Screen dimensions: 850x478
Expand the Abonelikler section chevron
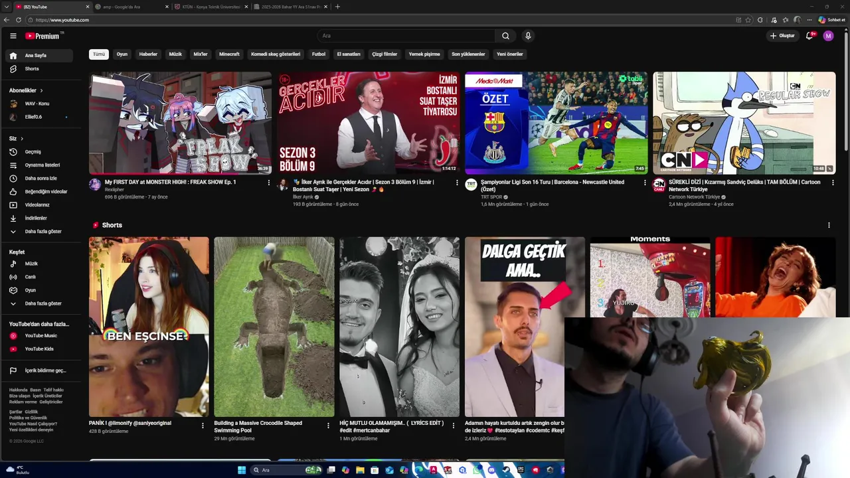pos(41,90)
